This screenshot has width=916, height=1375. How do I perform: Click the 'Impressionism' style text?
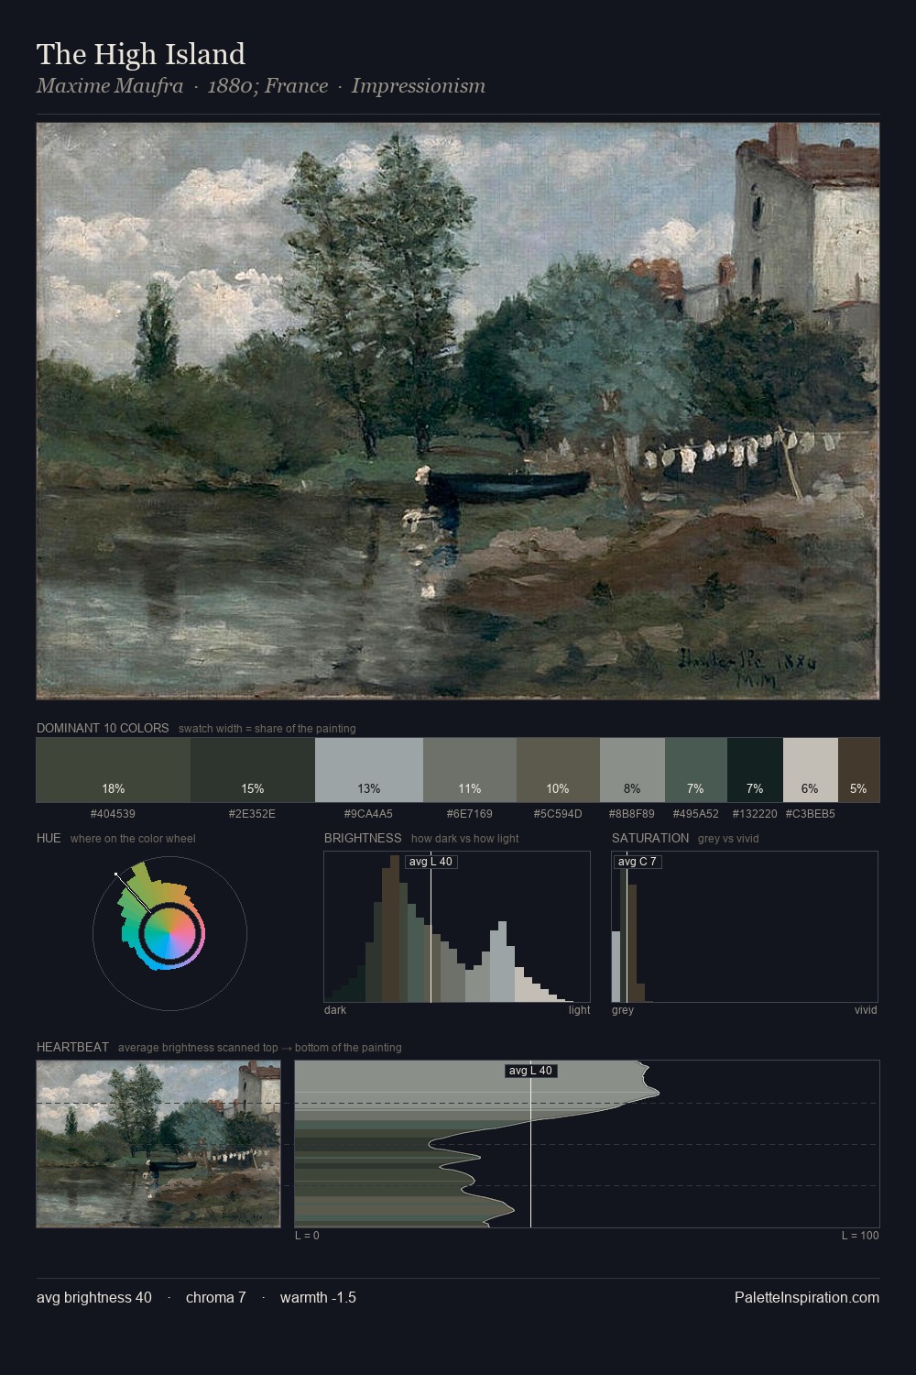tap(419, 86)
